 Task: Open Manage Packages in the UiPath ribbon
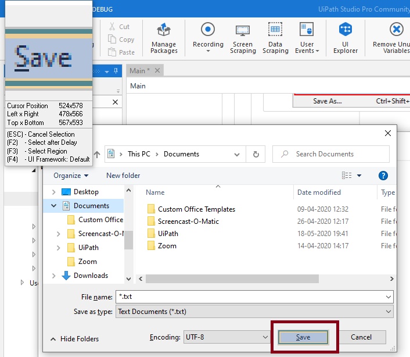tap(164, 38)
